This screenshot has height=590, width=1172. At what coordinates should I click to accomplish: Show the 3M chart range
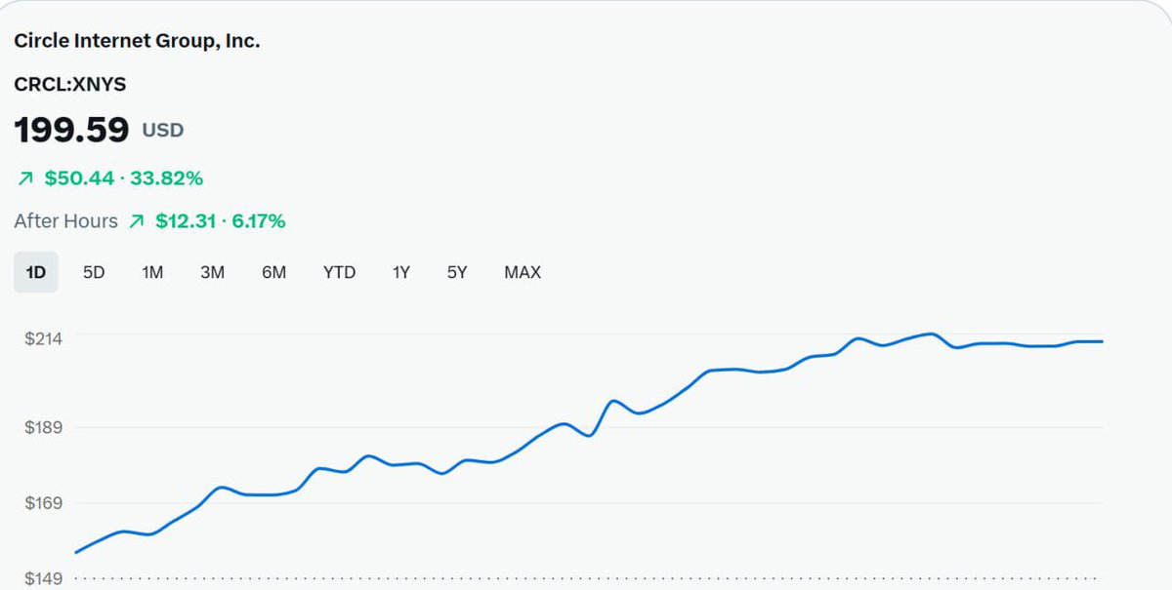212,272
